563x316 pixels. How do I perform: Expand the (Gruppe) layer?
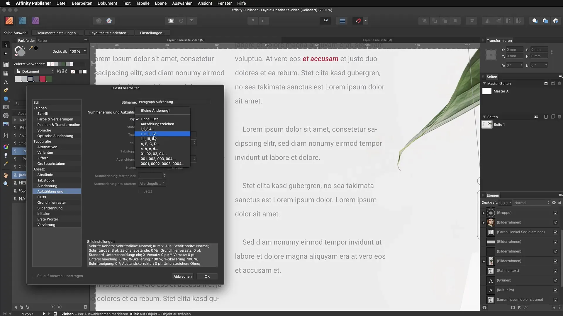[x=484, y=213]
